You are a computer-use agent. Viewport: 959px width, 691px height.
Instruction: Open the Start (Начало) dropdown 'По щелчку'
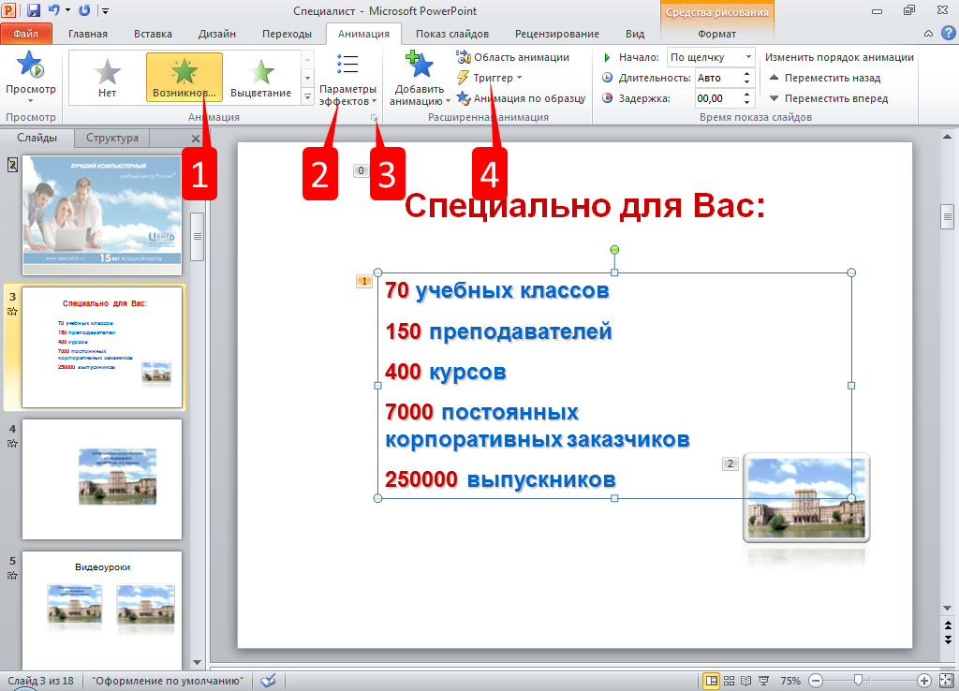[x=711, y=57]
